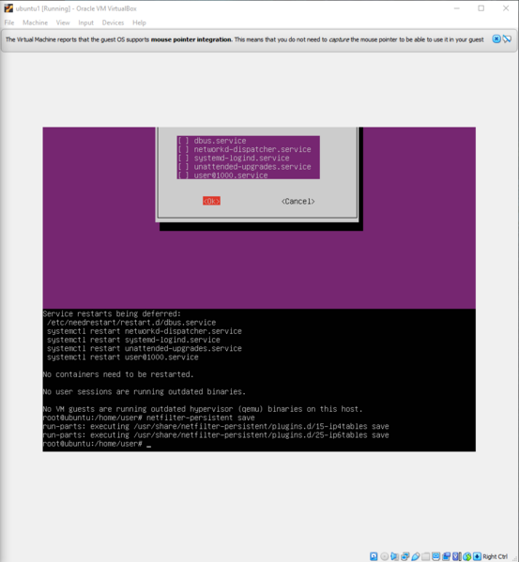The image size is (519, 562).
Task: Open the Devices menu
Action: pos(113,23)
